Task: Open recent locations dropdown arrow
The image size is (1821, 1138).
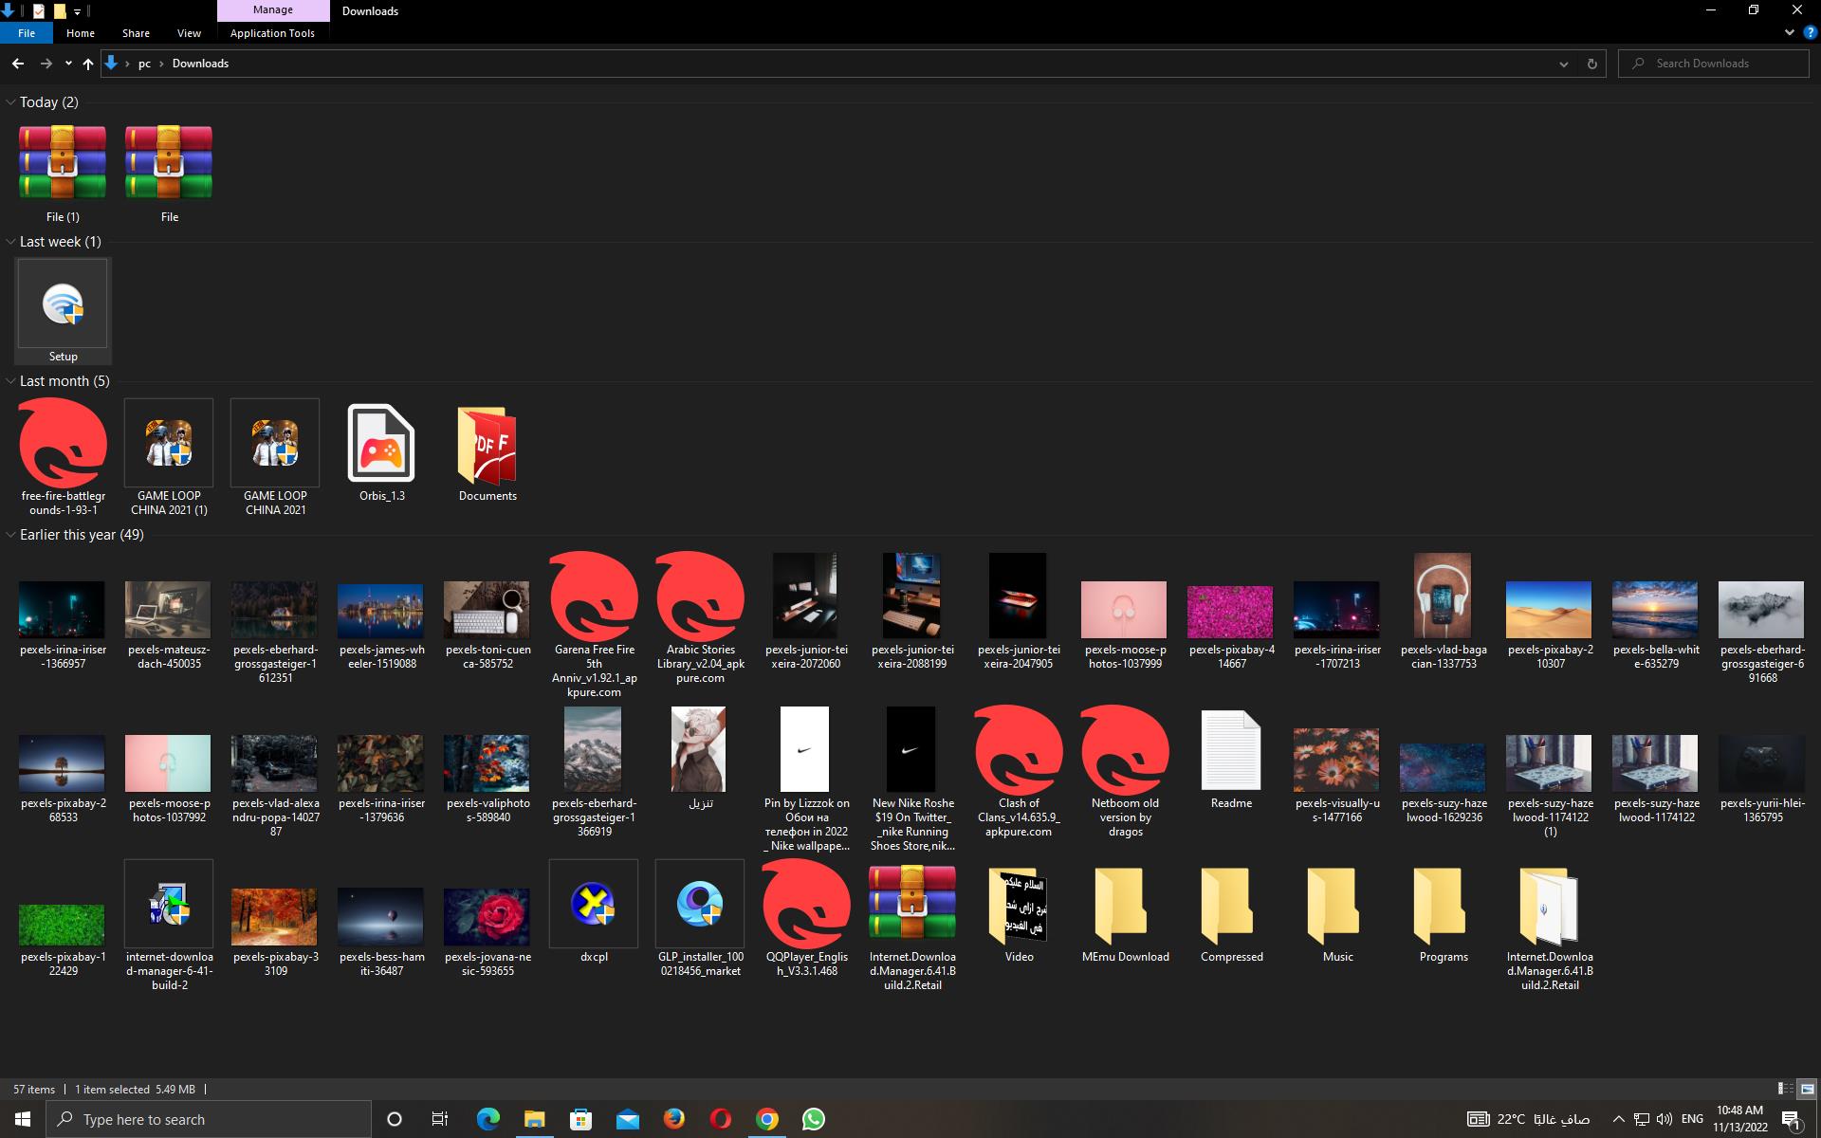Action: 68,64
